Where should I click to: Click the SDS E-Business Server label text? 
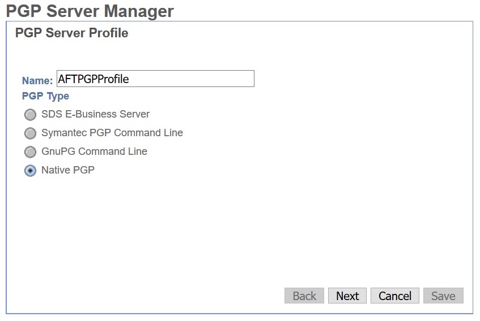[96, 114]
